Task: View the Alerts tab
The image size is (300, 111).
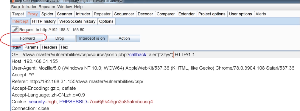Action: 261,14
